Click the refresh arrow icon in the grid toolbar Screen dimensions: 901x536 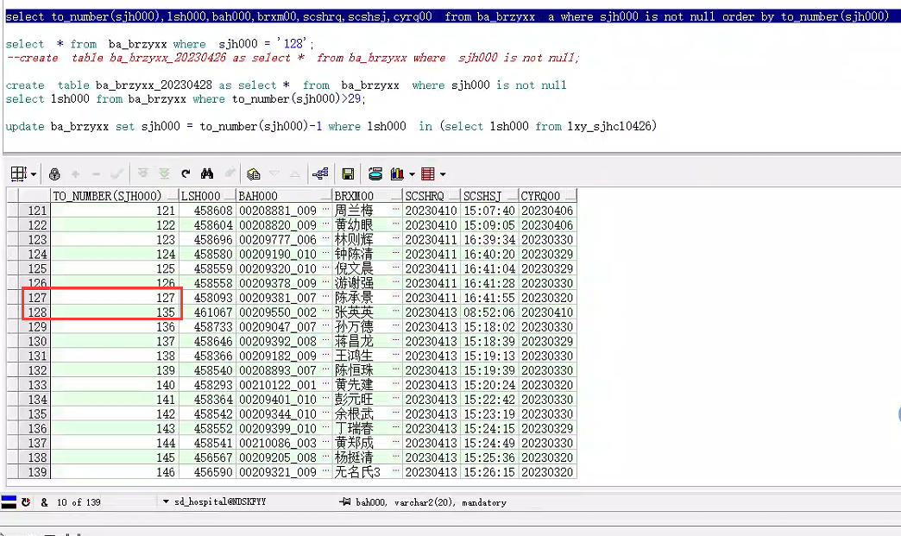pos(186,173)
